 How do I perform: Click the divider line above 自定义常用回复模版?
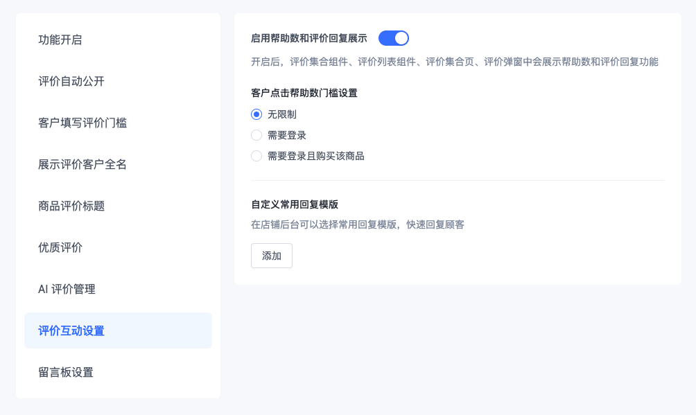(x=458, y=181)
